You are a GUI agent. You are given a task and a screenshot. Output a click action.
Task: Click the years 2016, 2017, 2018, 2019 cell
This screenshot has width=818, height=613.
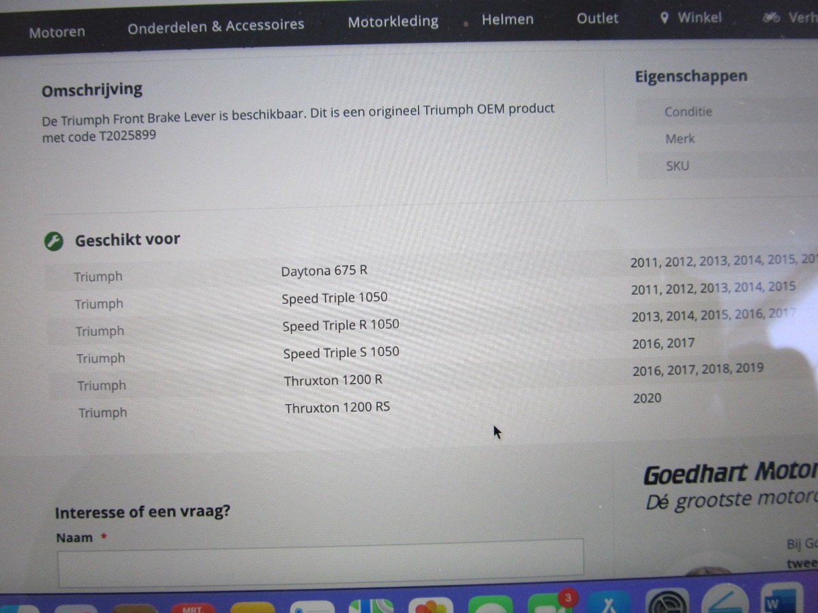(698, 370)
